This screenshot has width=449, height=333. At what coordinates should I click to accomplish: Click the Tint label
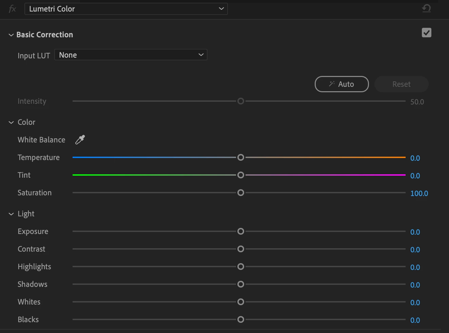tap(24, 175)
